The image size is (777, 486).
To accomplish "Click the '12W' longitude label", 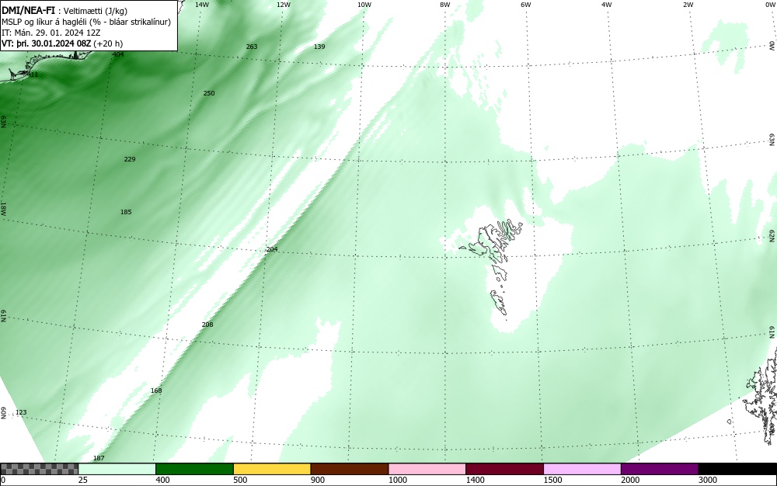I will click(283, 5).
